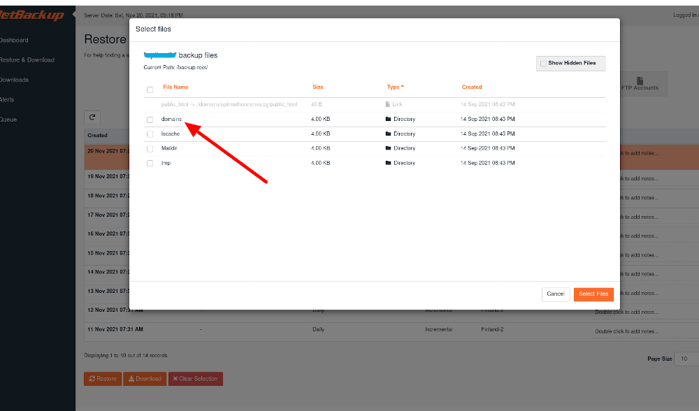Open the Page Size selector
This screenshot has width=699, height=411.
[686, 359]
